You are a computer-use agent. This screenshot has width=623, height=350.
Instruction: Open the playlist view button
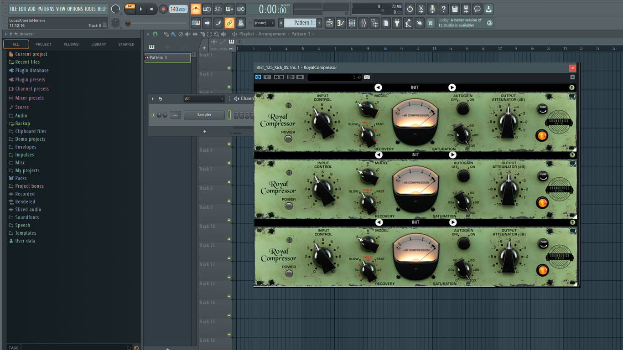tap(329, 23)
